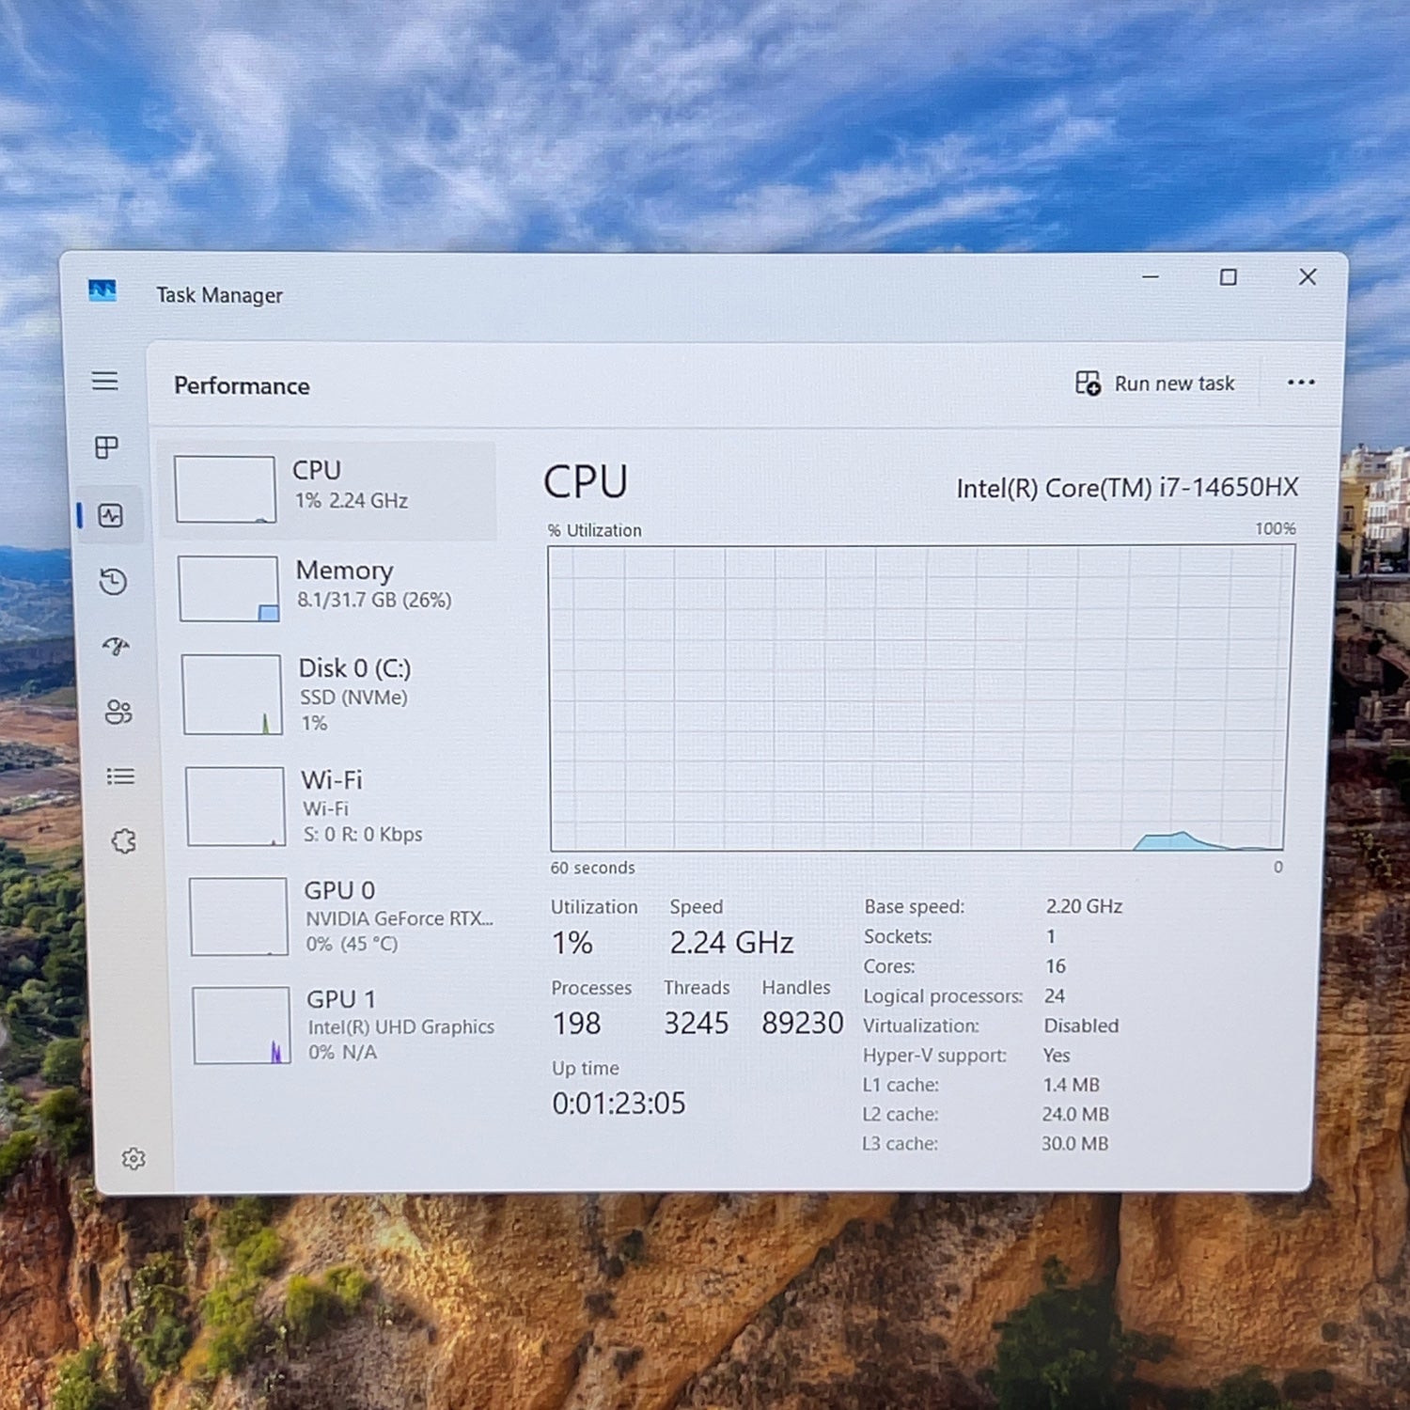
Task: Click the L3 cache value 30.0 MB
Action: pyautogui.click(x=1074, y=1143)
